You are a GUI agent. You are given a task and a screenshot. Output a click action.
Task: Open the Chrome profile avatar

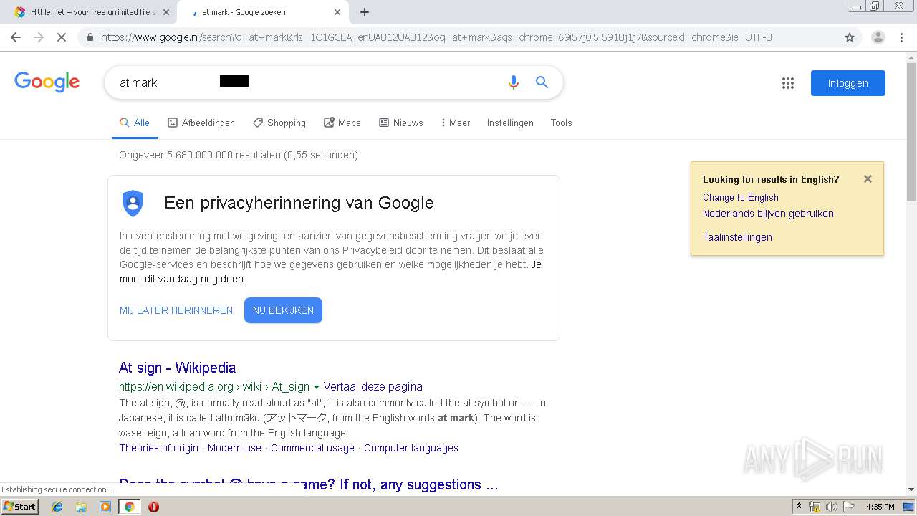click(x=878, y=37)
